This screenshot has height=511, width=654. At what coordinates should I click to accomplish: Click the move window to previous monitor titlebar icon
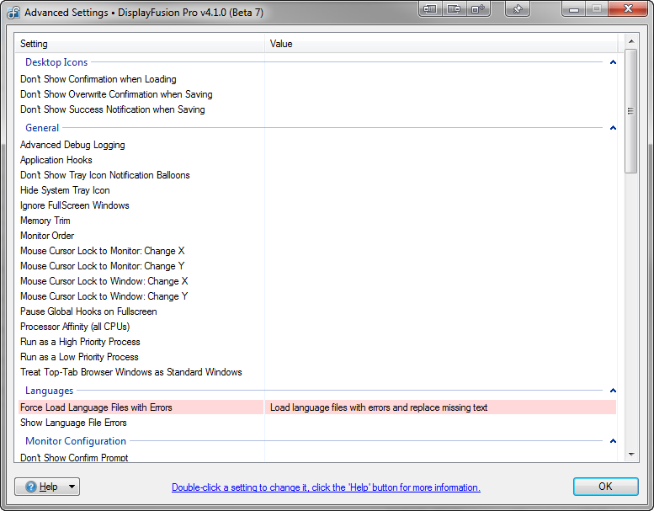coord(430,9)
